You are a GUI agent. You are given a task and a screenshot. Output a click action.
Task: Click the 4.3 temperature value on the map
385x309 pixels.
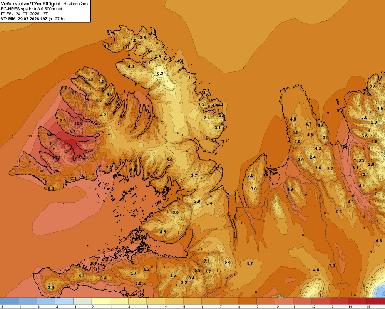351,202
